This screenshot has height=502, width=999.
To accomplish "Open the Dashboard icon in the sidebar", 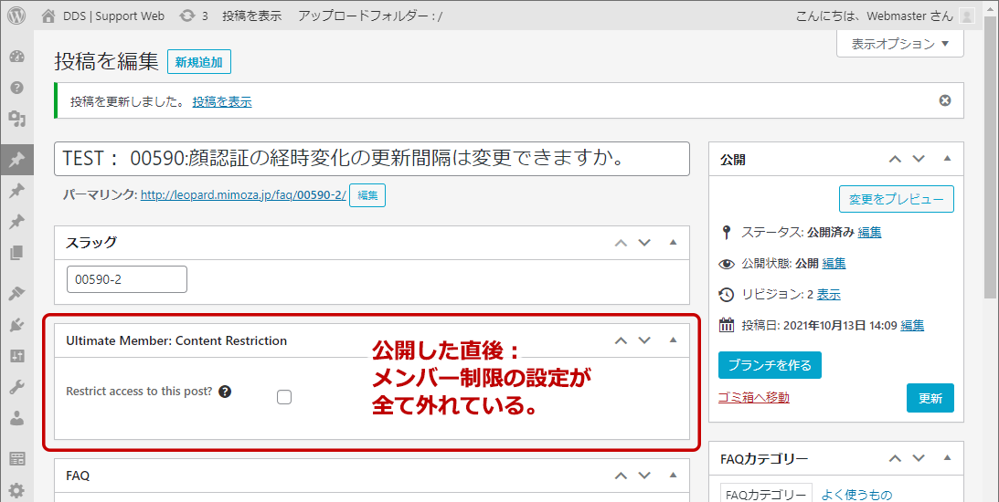I will [16, 57].
